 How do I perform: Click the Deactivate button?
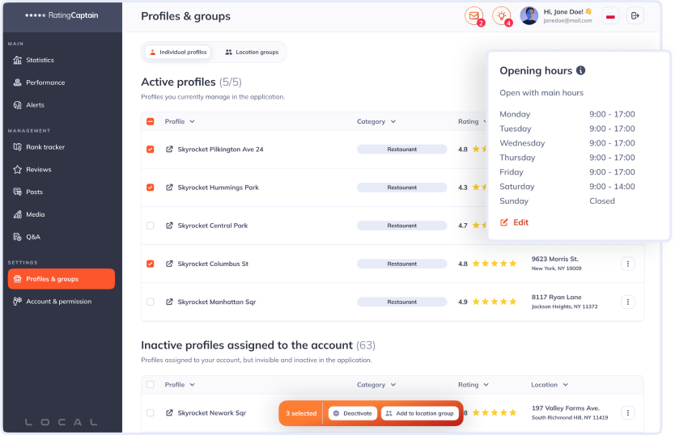pyautogui.click(x=352, y=413)
